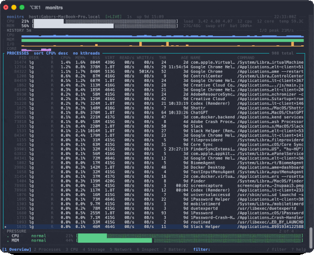
Task: Click the purple CORE history graph
Action: 36,49
